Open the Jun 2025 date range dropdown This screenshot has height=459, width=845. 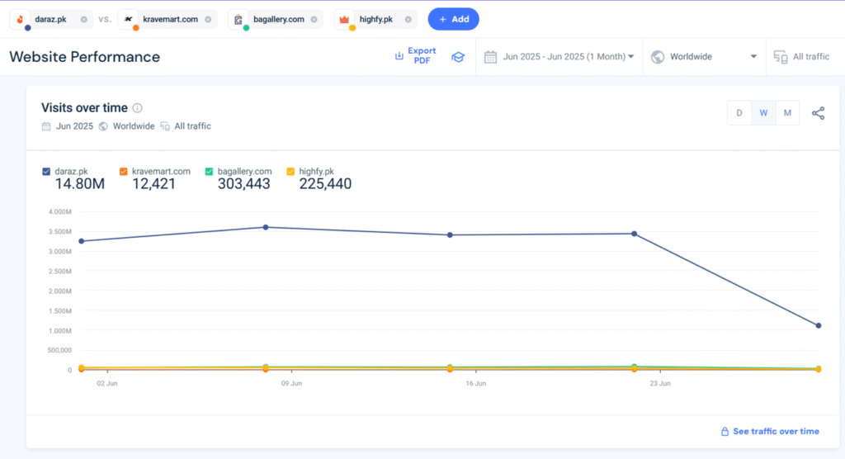click(559, 57)
